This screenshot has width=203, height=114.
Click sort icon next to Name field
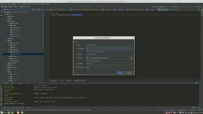click(x=132, y=45)
